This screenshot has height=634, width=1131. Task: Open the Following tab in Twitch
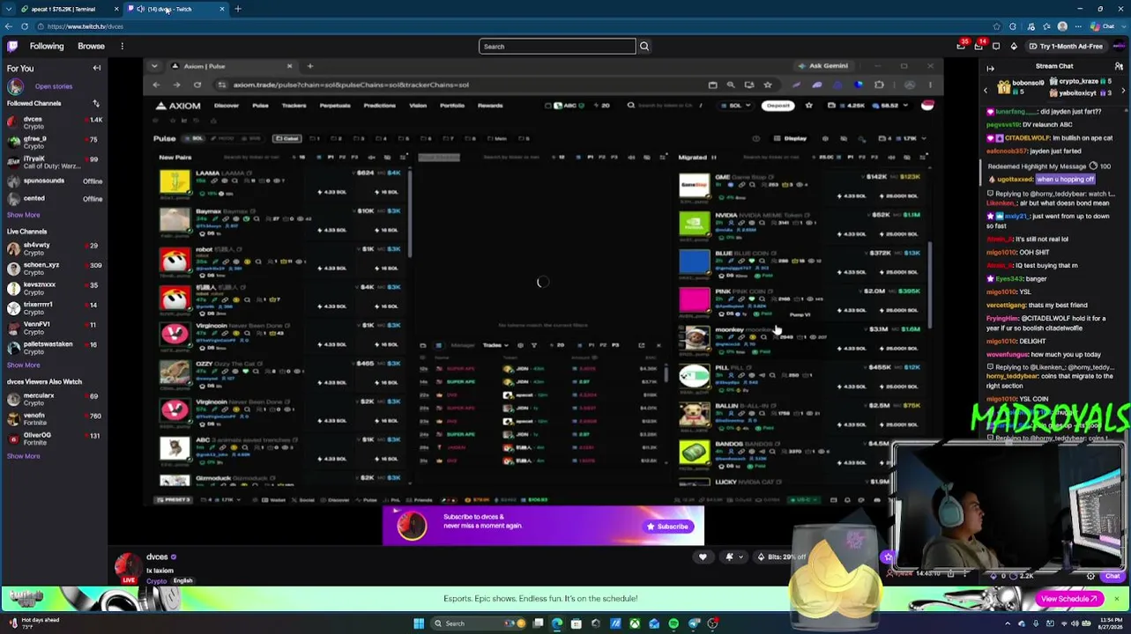click(x=47, y=47)
